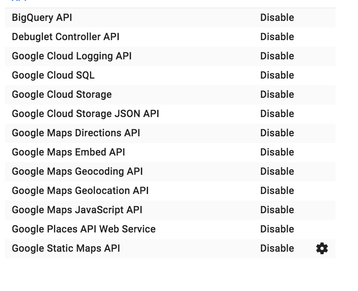The height and width of the screenshot is (291, 358).
Task: Open the Google Maps Embed API name
Action: point(69,152)
